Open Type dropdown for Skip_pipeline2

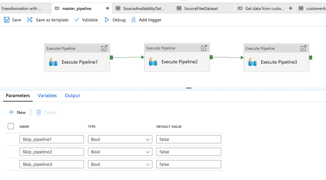click(120, 152)
